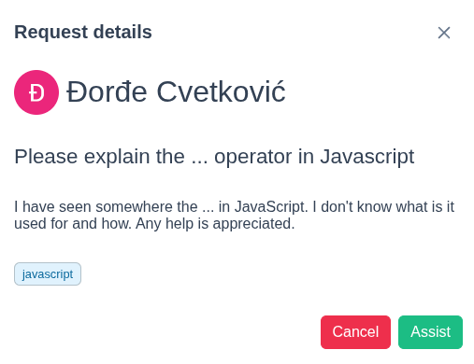Click the red Cancel button

355,332
